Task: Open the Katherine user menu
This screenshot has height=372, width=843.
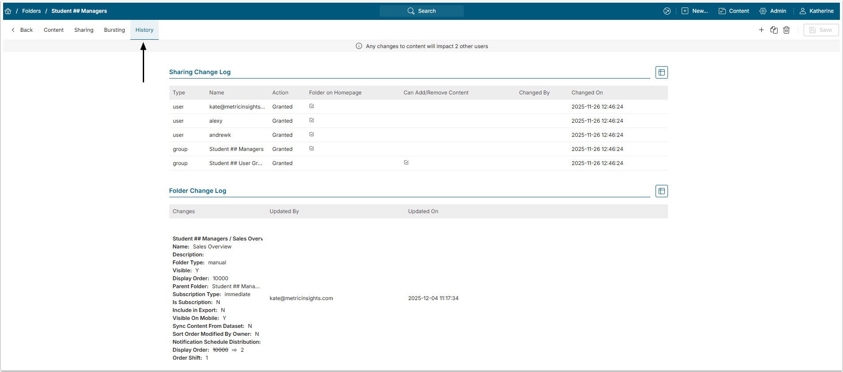Action: tap(816, 11)
